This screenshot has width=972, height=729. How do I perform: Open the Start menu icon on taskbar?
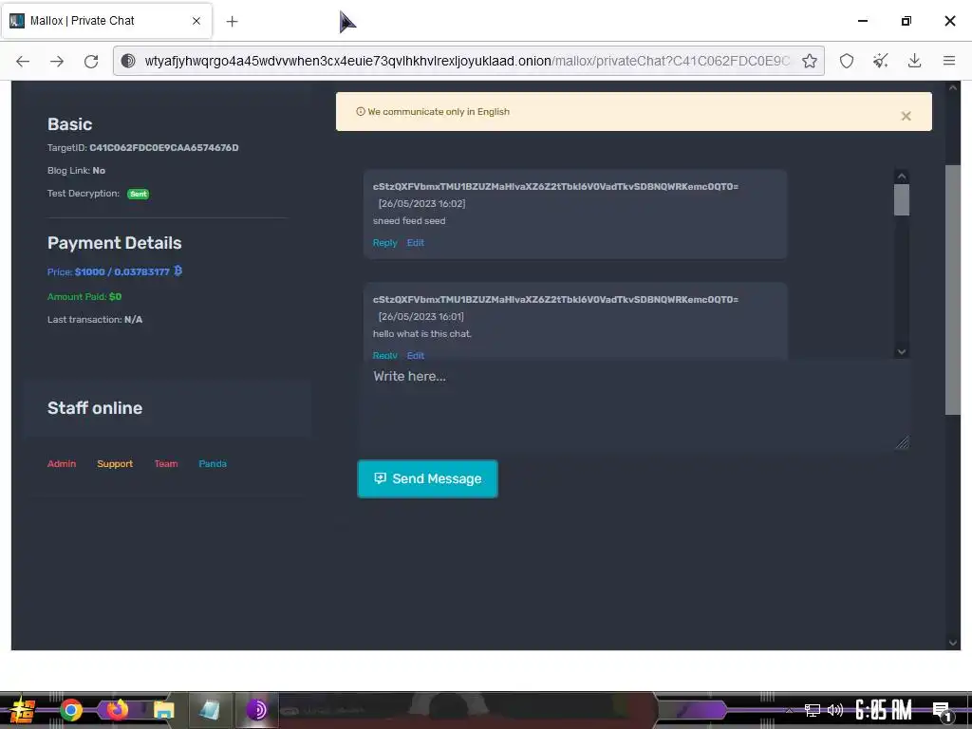(22, 710)
